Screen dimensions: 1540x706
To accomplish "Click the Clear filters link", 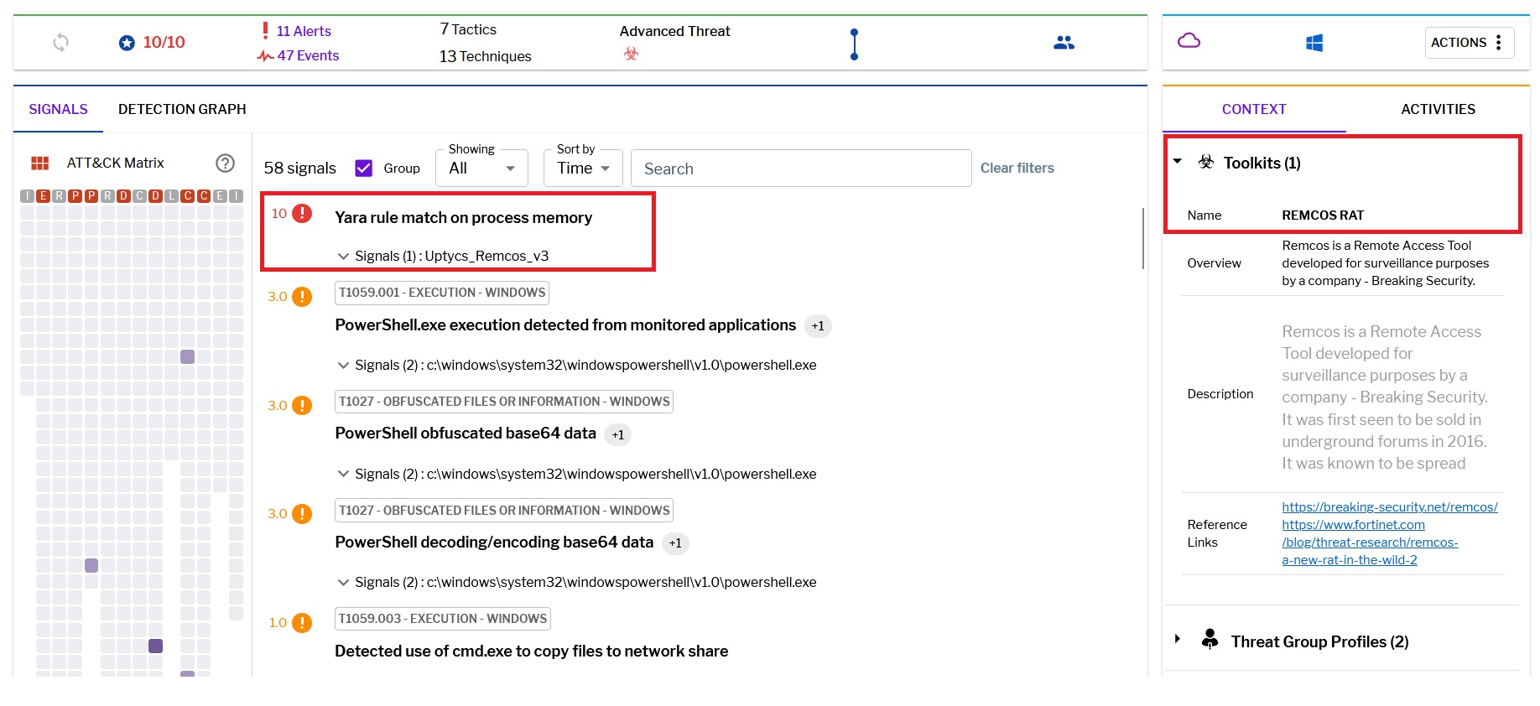I will (x=1017, y=168).
